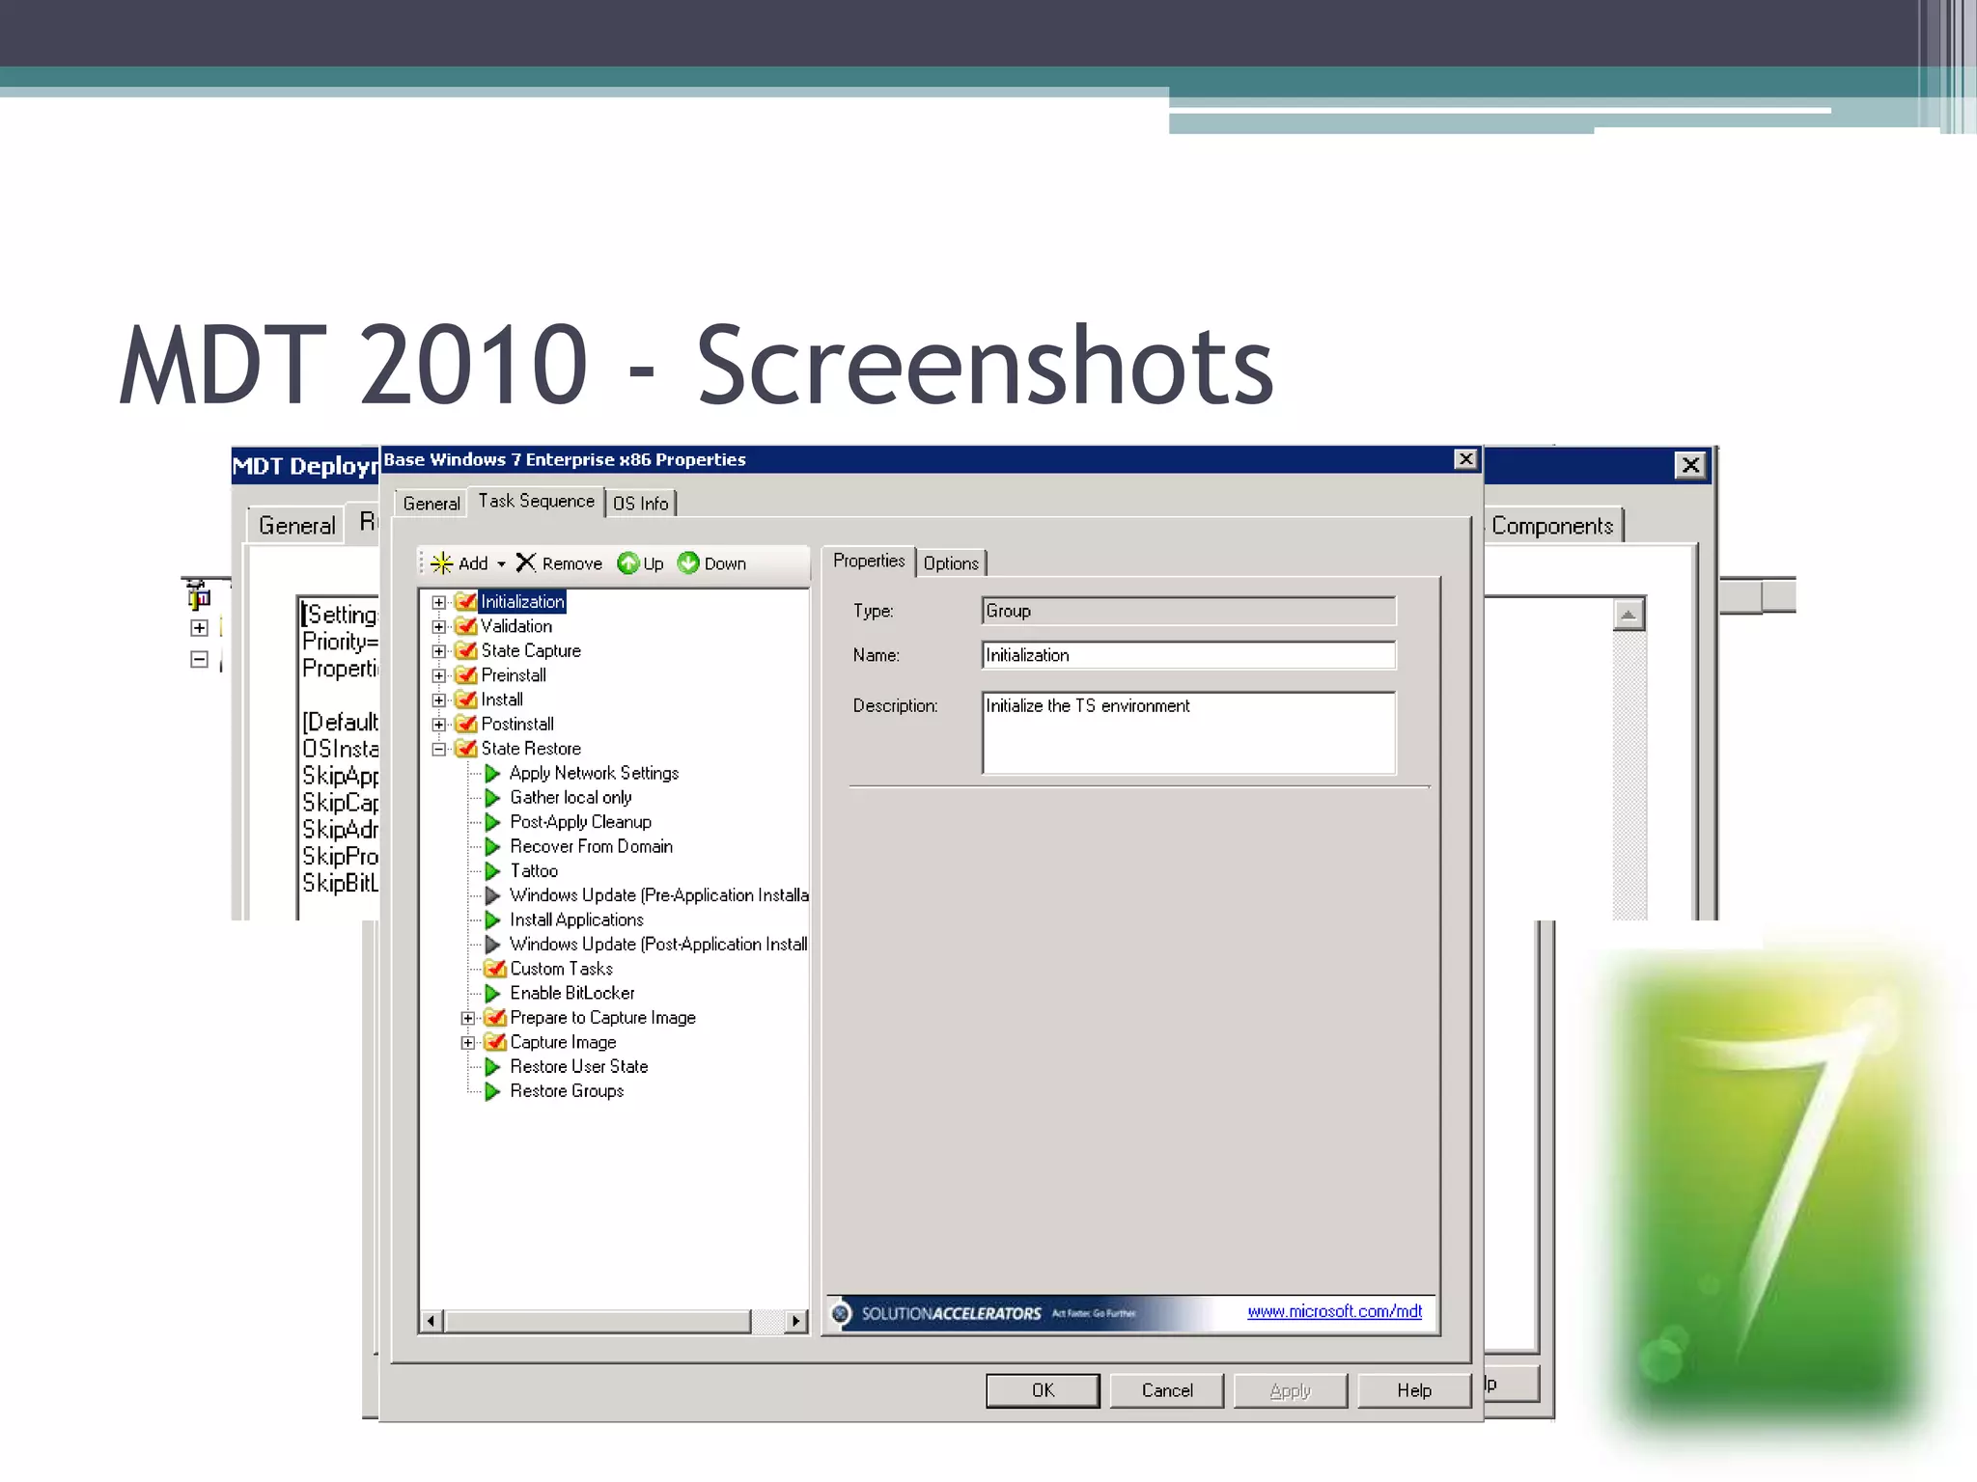Screen dimensions: 1977x1482
Task: Move step down with the Down arrow icon
Action: 688,563
